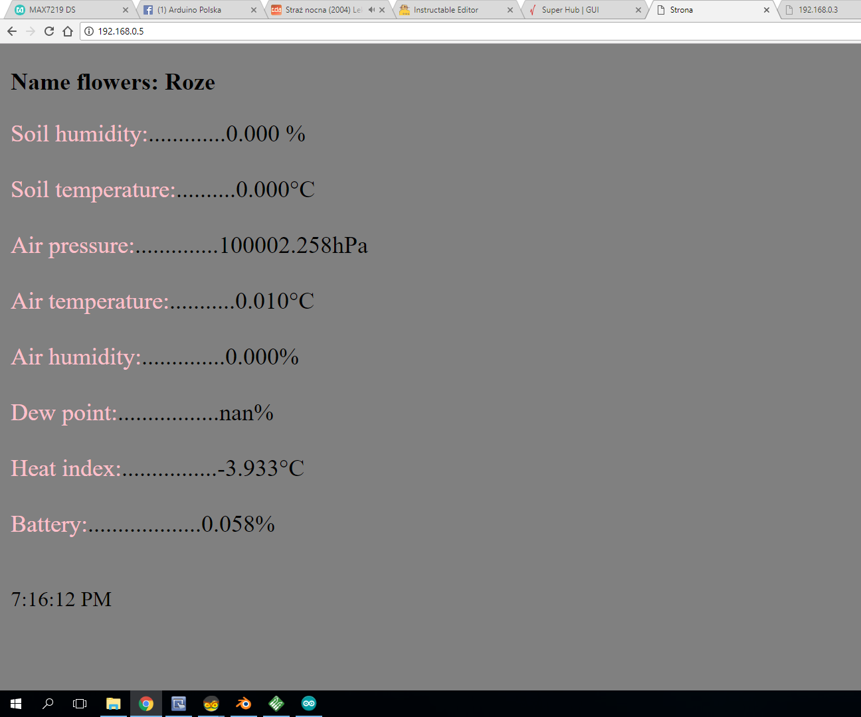Click the "Heat index:" label
This screenshot has height=717, width=861.
tap(66, 469)
